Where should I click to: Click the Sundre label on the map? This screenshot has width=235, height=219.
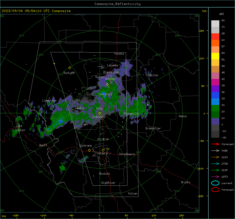79,108
